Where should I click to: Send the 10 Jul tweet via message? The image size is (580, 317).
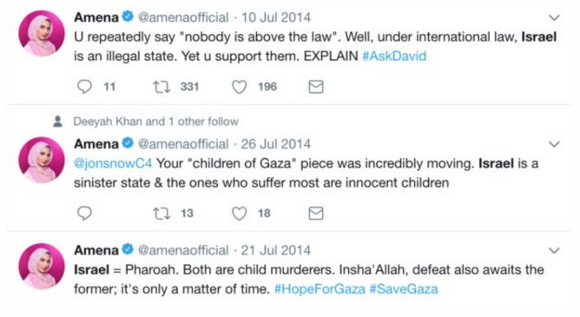pos(316,87)
